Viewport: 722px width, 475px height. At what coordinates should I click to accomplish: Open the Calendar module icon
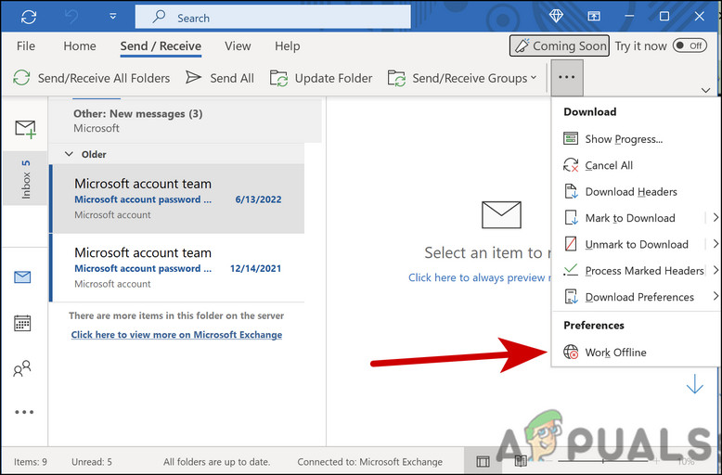click(x=22, y=323)
